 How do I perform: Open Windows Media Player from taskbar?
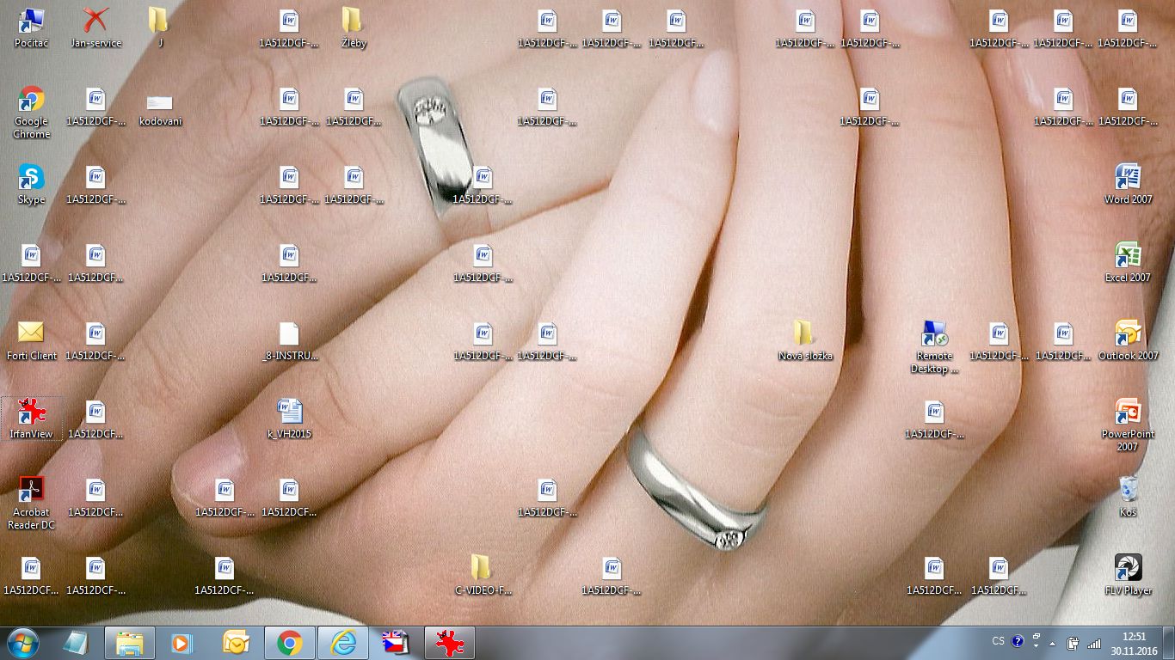(181, 643)
